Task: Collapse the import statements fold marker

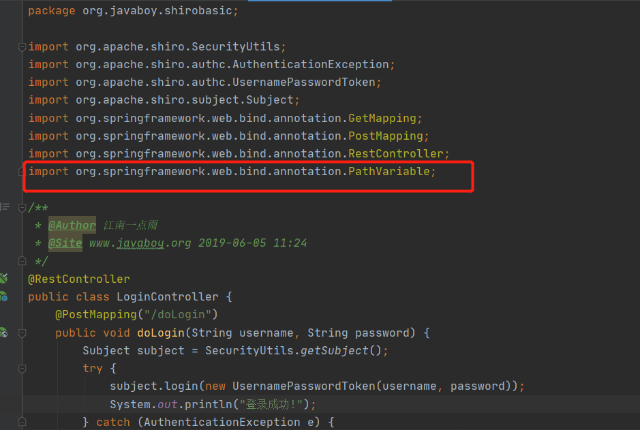Action: 22,47
